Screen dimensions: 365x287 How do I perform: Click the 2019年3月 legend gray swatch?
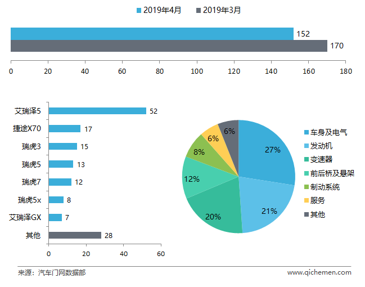point(199,11)
